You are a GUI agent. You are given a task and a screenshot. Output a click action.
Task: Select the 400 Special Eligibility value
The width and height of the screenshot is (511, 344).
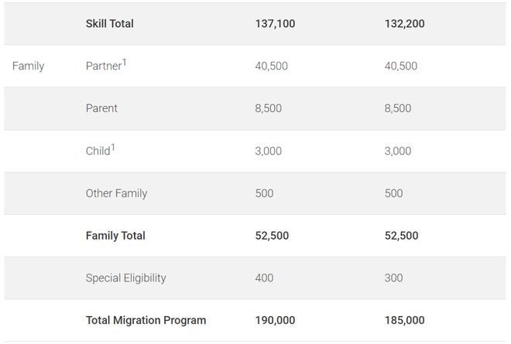click(264, 278)
